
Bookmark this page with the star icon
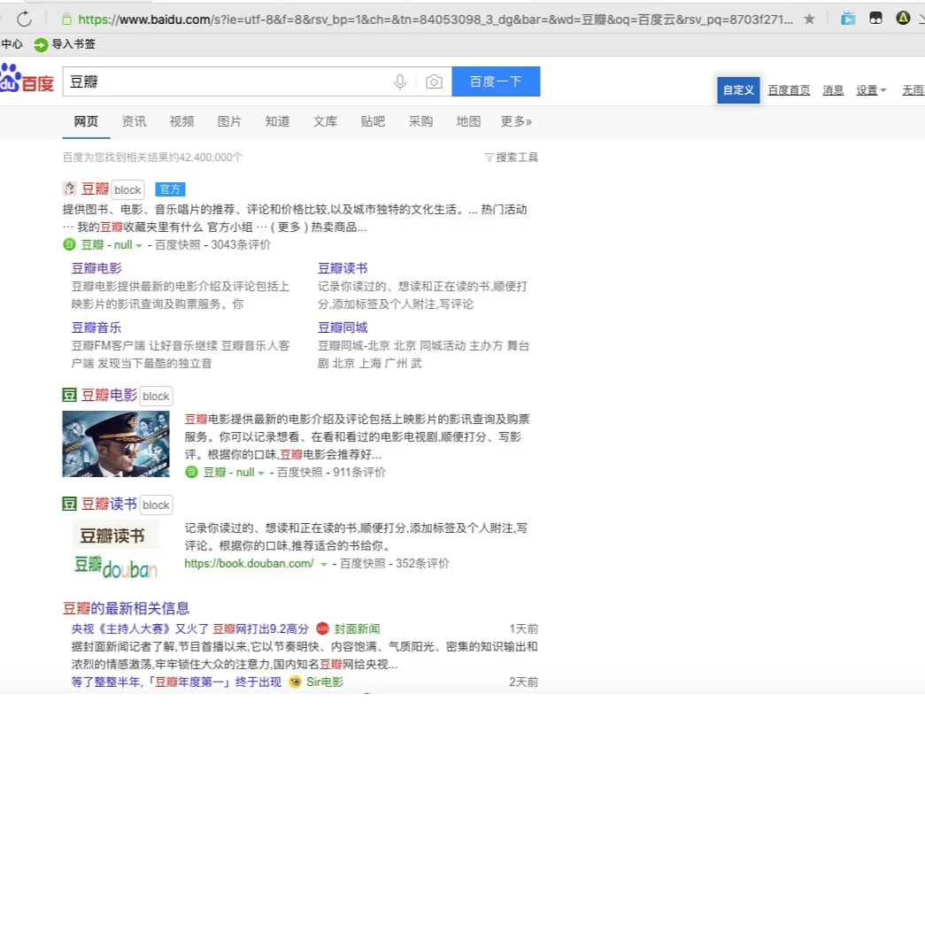(x=809, y=19)
